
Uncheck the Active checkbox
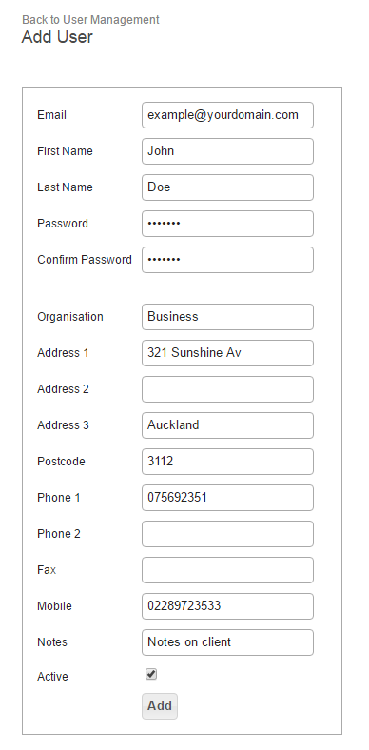[x=151, y=674]
